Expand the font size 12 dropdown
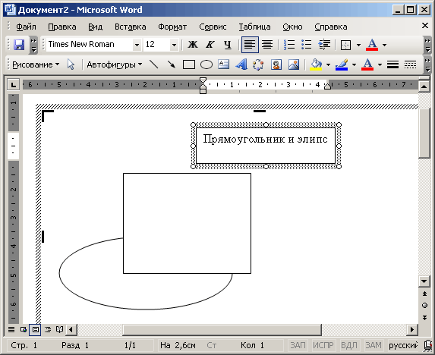Screen dimensions: 435x355 coord(174,45)
